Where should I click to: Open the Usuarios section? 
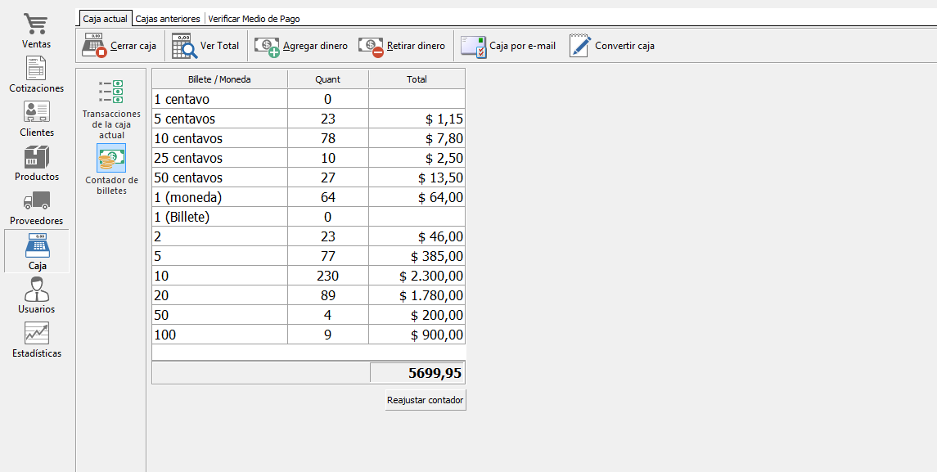[x=37, y=295]
